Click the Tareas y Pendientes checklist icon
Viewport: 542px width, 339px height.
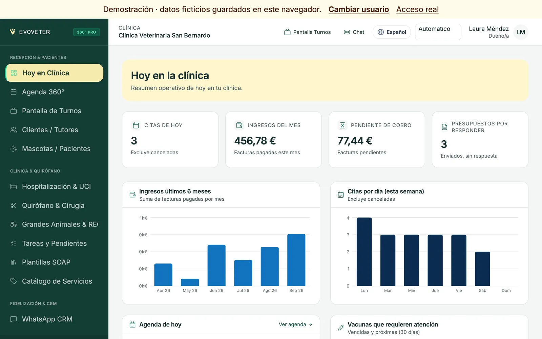pyautogui.click(x=14, y=243)
